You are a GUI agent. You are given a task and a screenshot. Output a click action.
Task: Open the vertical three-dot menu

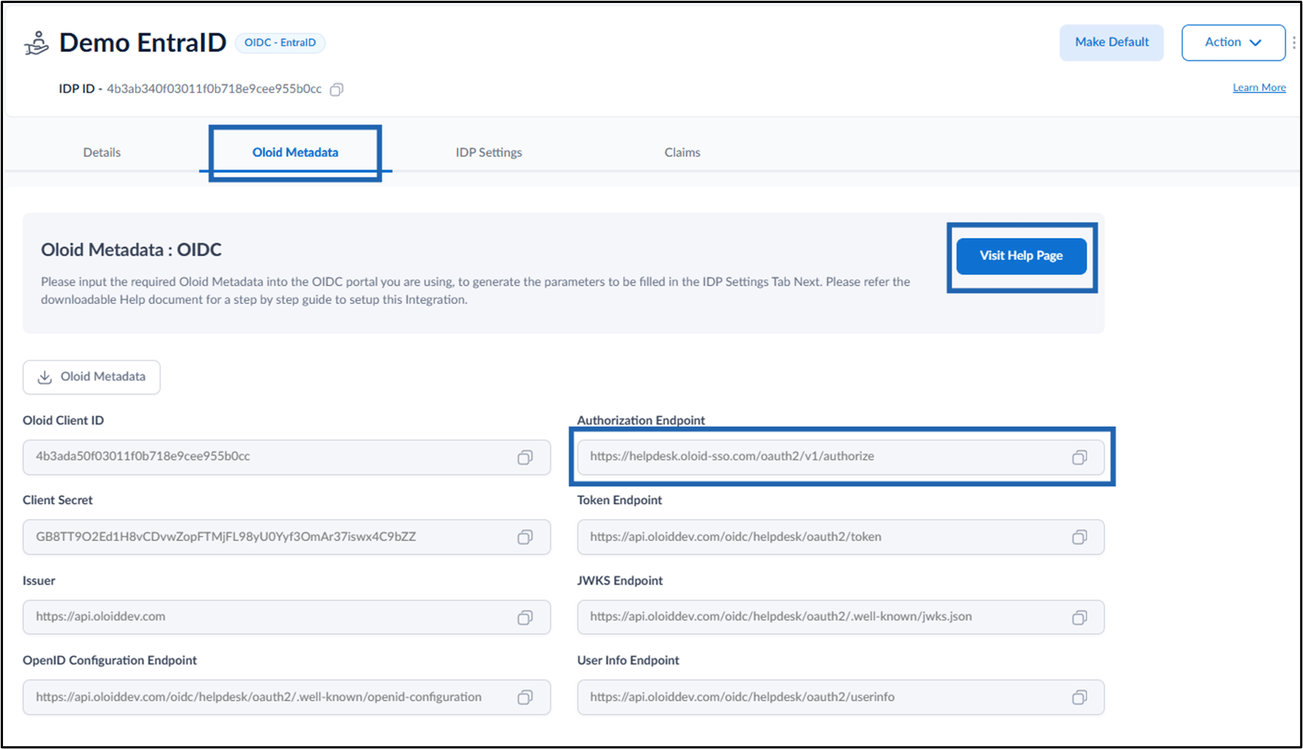[1294, 42]
